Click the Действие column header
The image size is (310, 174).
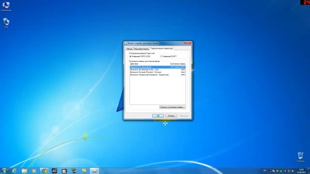tap(134, 64)
